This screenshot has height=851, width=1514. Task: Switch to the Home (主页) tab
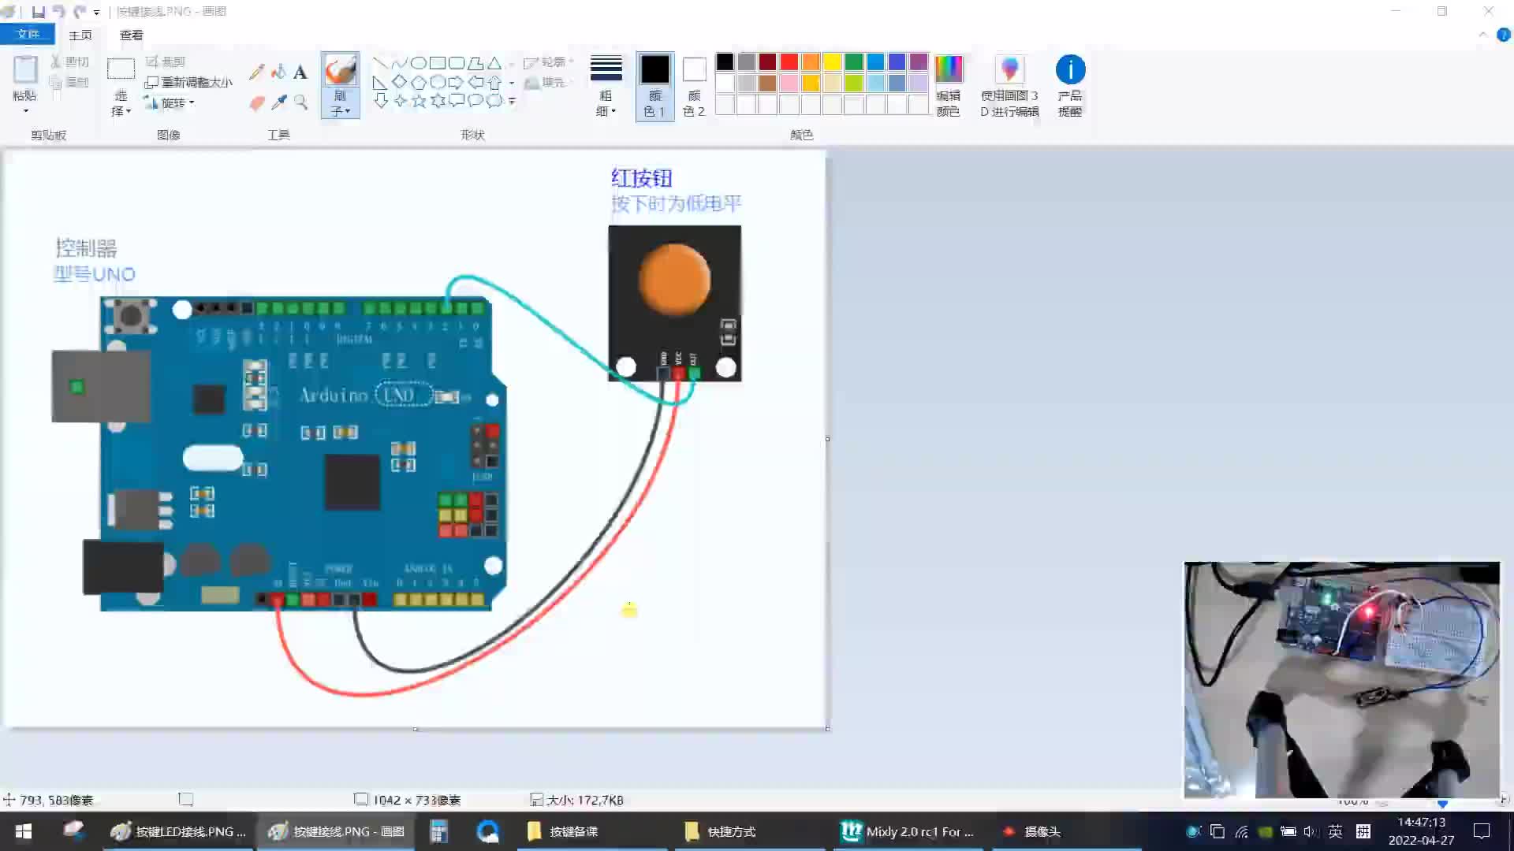coord(80,35)
